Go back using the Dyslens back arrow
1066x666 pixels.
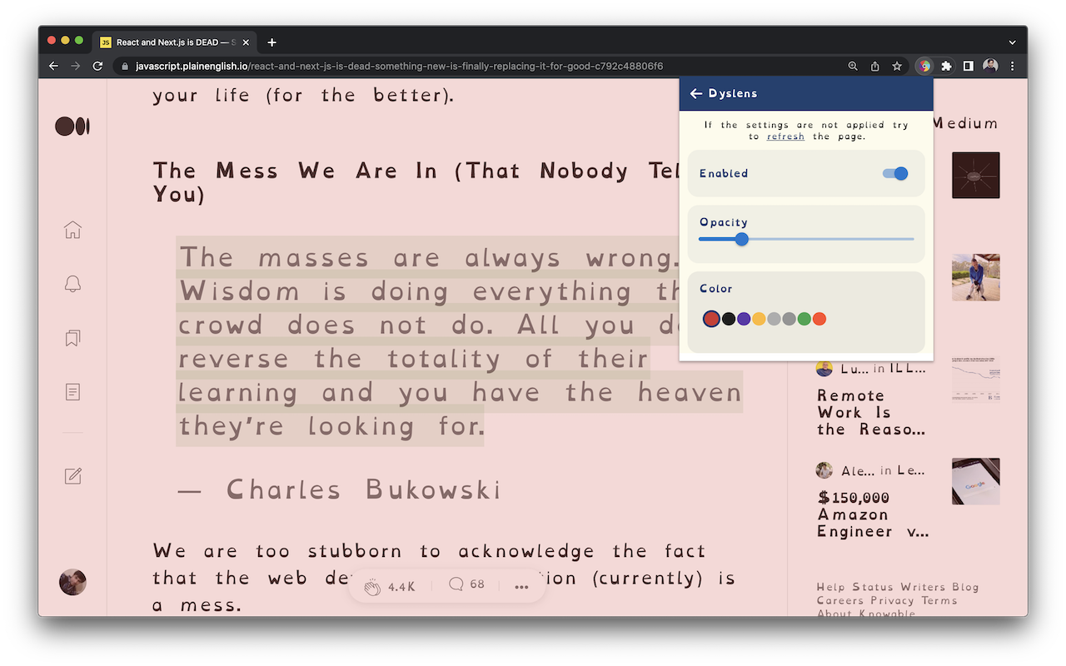696,94
